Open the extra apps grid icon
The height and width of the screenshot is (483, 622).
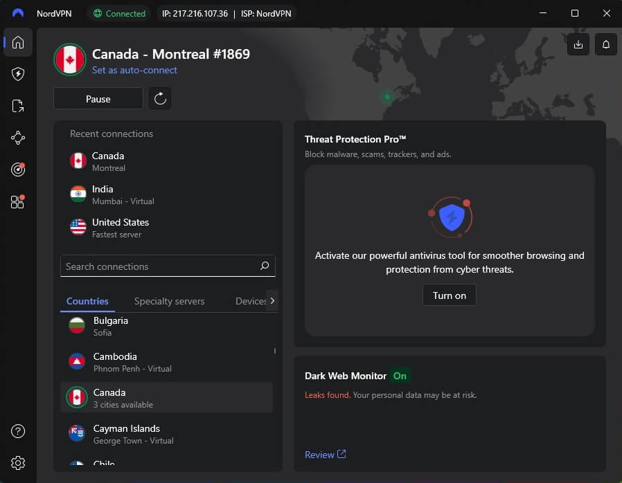pyautogui.click(x=17, y=201)
